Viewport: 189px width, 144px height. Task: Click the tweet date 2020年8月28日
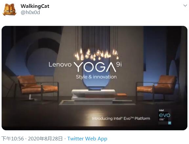pos(45,138)
